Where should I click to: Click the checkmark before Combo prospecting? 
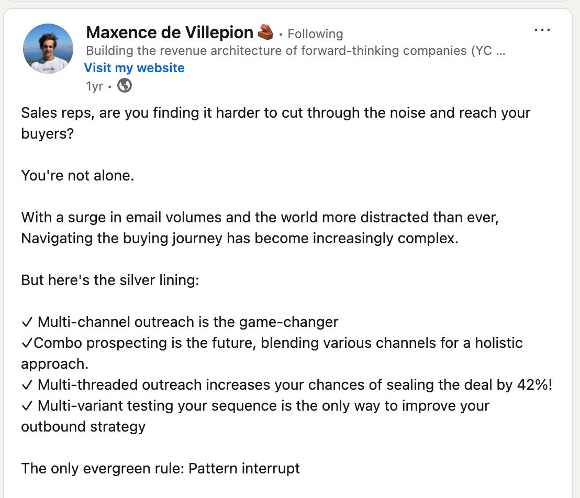pos(27,344)
